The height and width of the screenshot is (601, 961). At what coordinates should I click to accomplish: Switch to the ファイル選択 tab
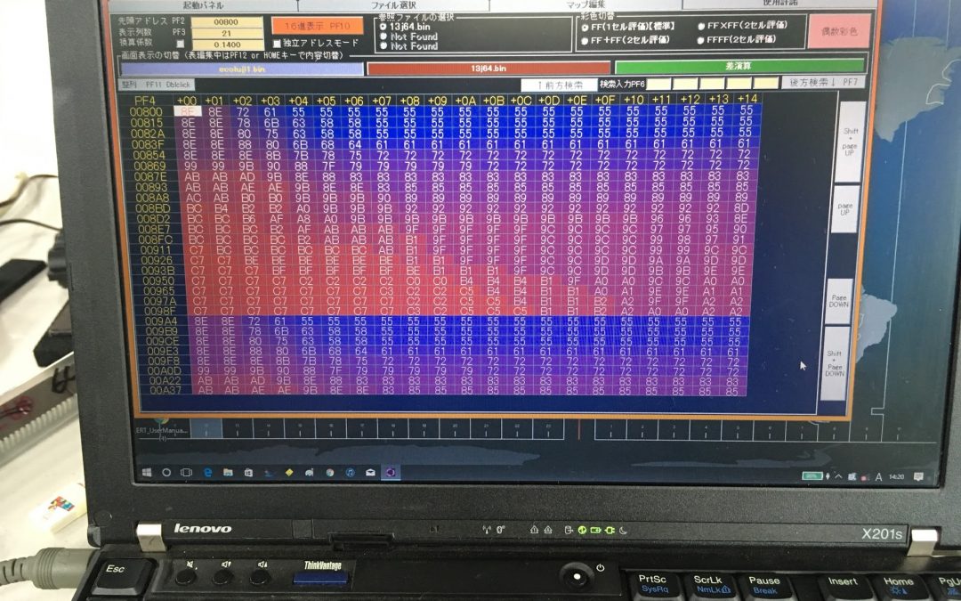(x=393, y=5)
